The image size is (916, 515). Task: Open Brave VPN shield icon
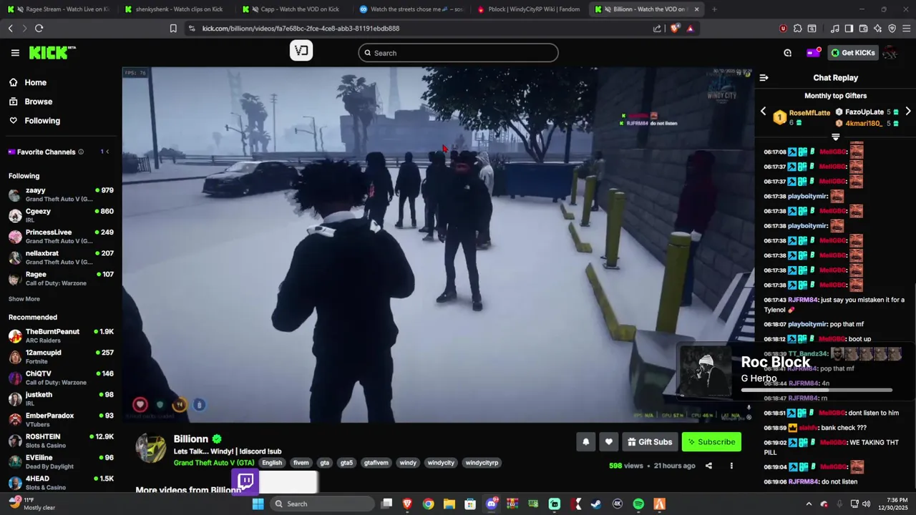tap(892, 29)
